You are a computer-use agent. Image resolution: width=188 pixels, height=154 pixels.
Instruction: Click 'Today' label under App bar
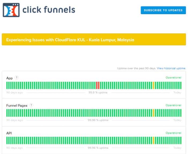[x=177, y=92]
